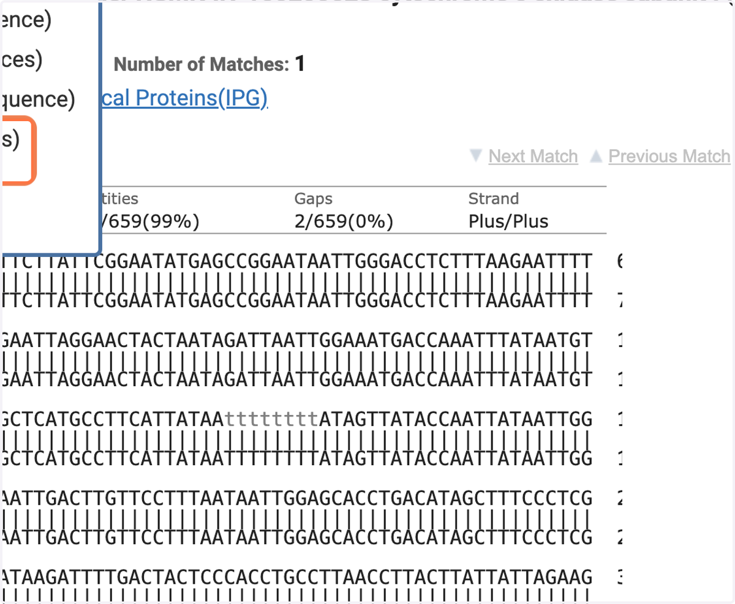Select the dropdown option ending 'ence)'
The width and height of the screenshot is (735, 604).
tap(26, 21)
